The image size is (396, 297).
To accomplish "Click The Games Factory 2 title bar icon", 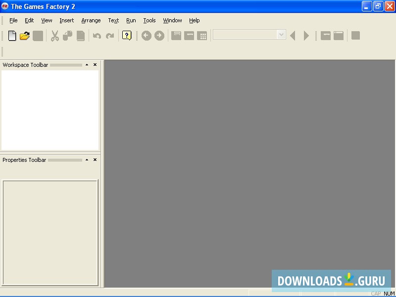I will pos(5,6).
